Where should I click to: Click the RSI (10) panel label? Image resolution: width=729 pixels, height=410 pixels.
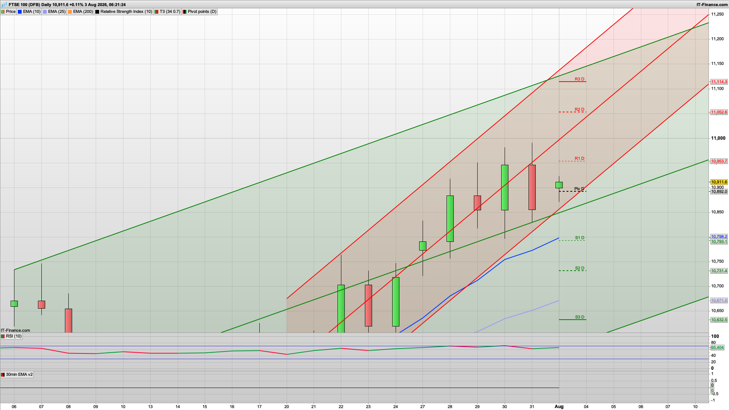14,336
